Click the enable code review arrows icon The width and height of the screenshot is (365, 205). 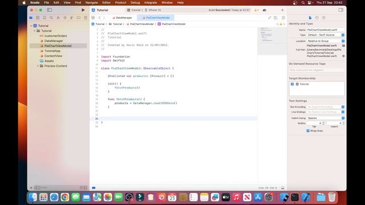tap(270, 18)
